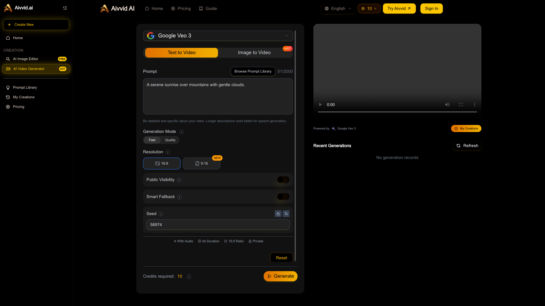Click the 8s Duration summary label
The width and height of the screenshot is (545, 306).
[209, 241]
